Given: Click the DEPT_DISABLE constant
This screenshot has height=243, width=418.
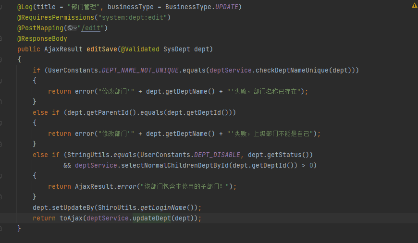Looking at the screenshot, I should point(217,155).
